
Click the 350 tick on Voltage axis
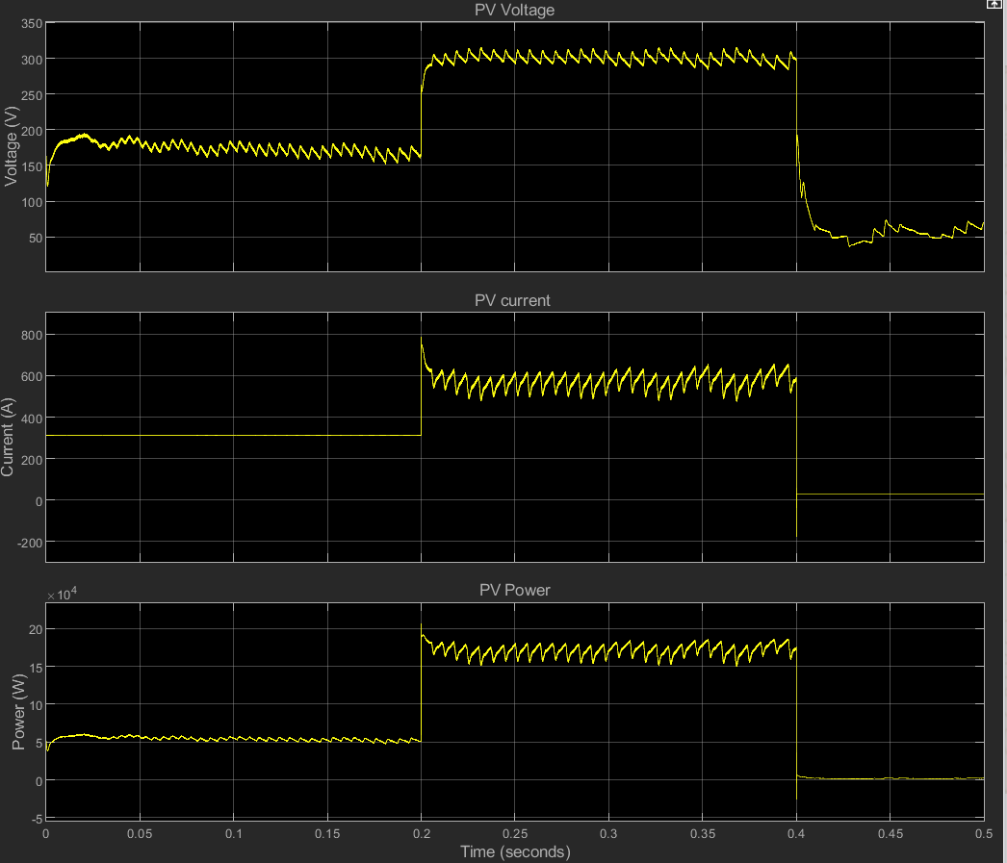32,24
